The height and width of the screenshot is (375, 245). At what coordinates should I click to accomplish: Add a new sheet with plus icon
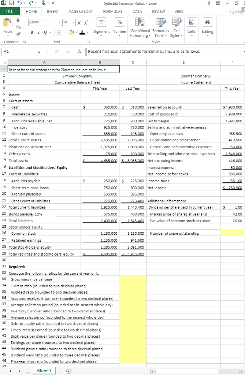[x=69, y=371]
